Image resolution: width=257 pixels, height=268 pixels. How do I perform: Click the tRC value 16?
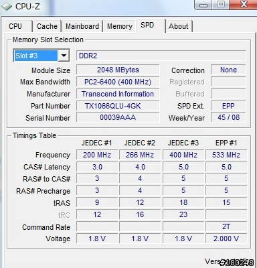pos(140,214)
